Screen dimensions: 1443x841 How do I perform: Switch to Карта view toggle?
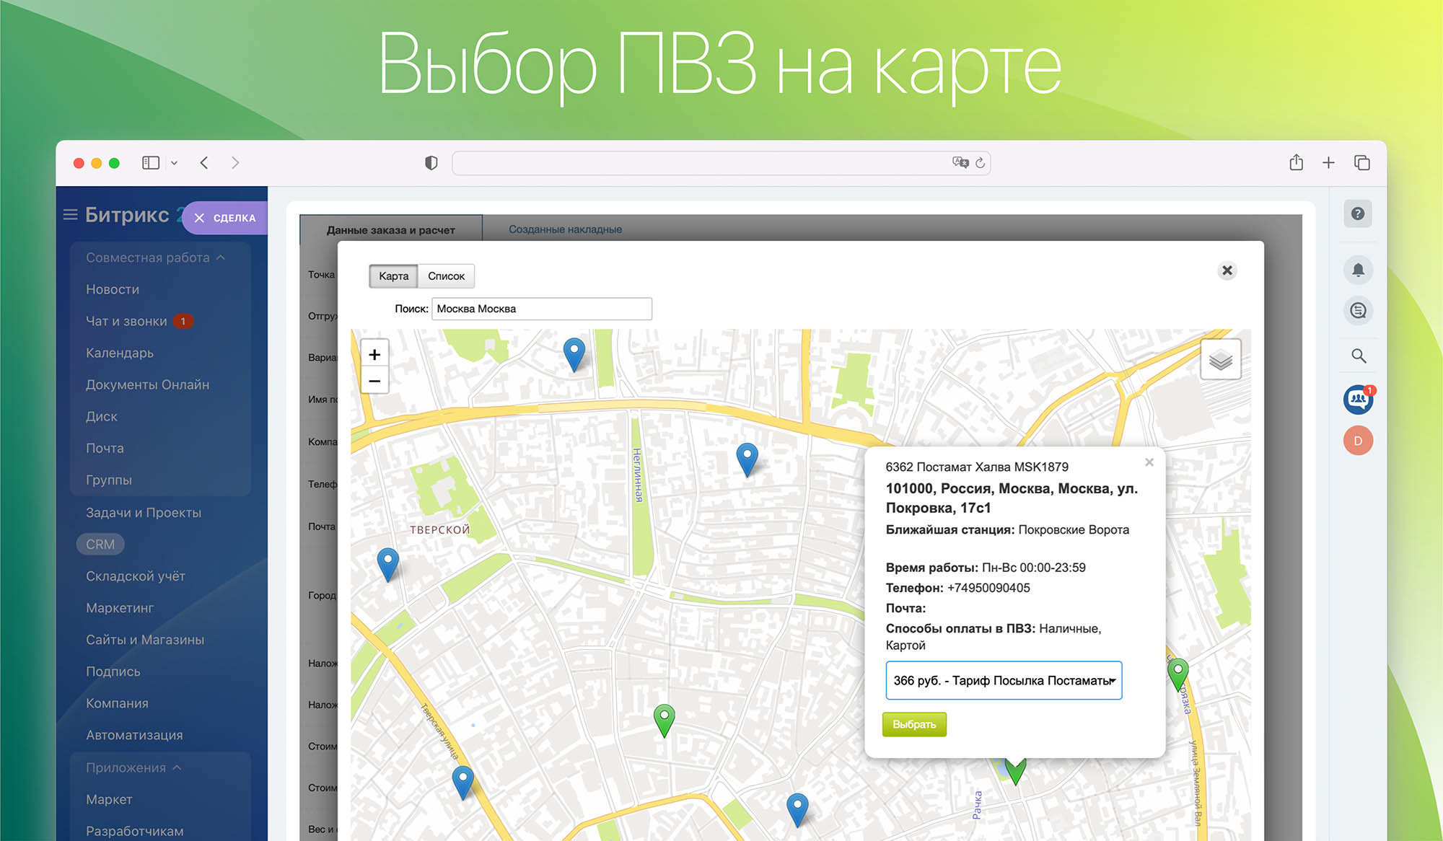coord(393,276)
